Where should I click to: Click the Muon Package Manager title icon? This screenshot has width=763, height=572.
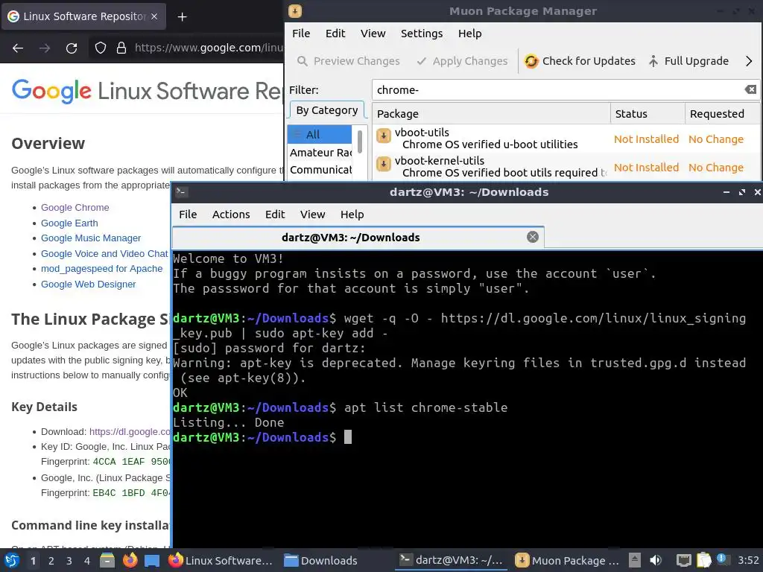[295, 10]
